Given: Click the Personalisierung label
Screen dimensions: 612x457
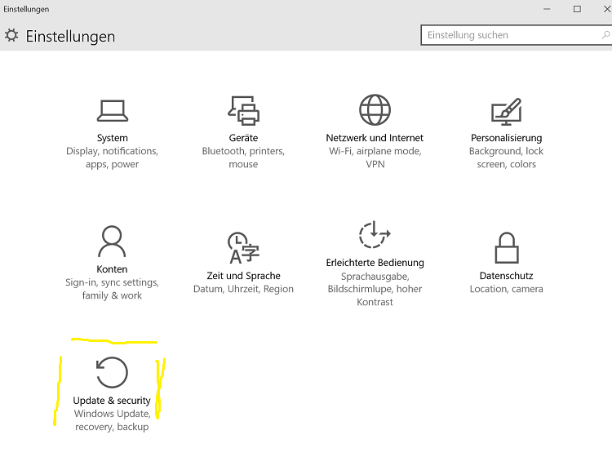Looking at the screenshot, I should 506,138.
